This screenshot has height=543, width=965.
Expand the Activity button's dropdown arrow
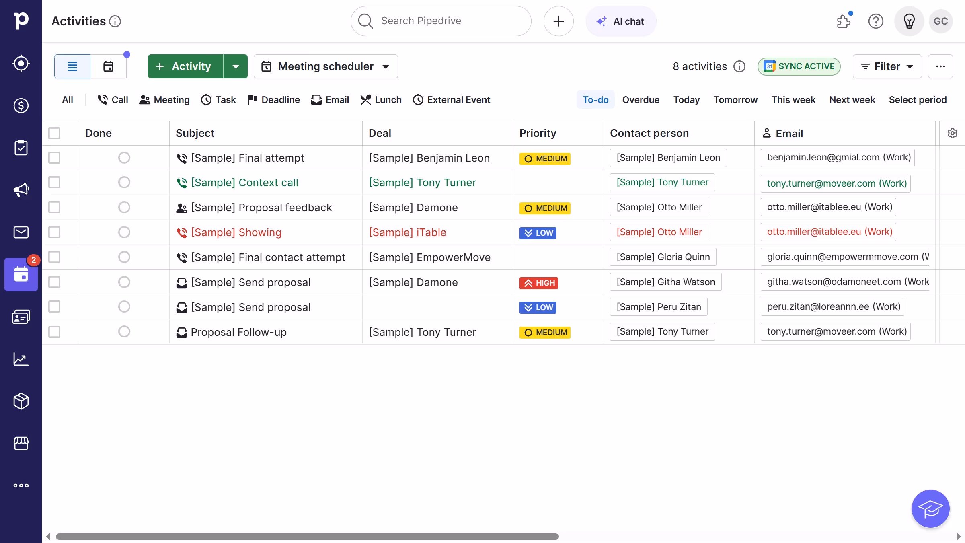point(235,66)
